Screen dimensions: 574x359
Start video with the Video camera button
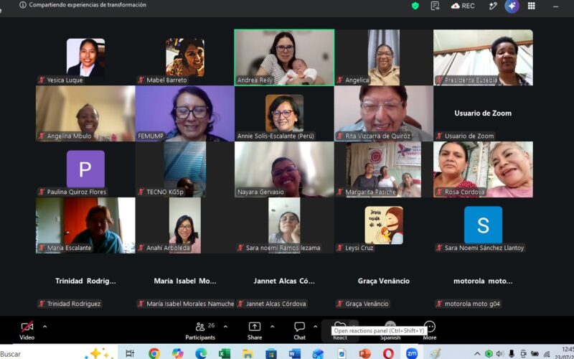tap(27, 330)
